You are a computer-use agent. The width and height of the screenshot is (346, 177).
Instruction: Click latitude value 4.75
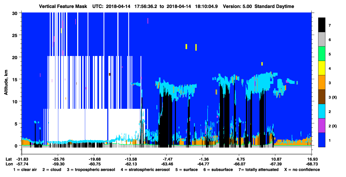[x=239, y=159]
